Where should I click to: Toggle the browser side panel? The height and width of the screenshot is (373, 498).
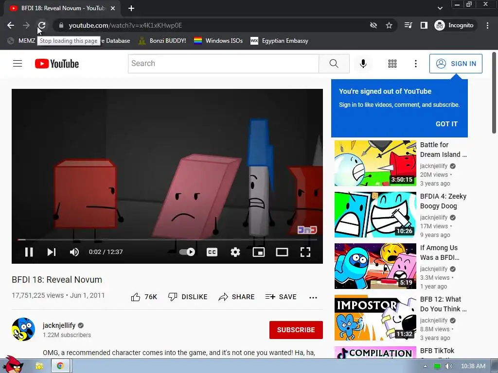tap(424, 25)
